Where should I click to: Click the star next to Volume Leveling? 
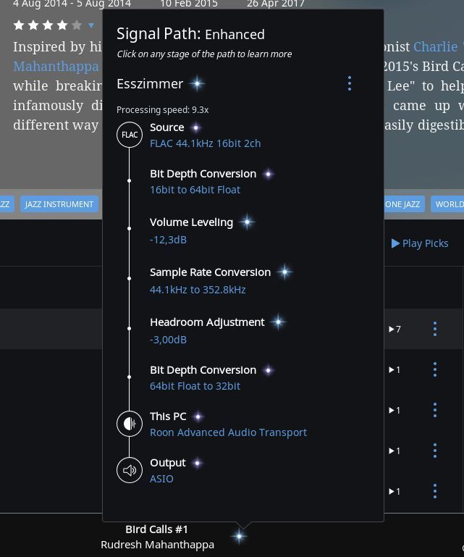click(247, 222)
